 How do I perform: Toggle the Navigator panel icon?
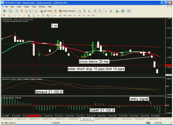(x=26, y=11)
